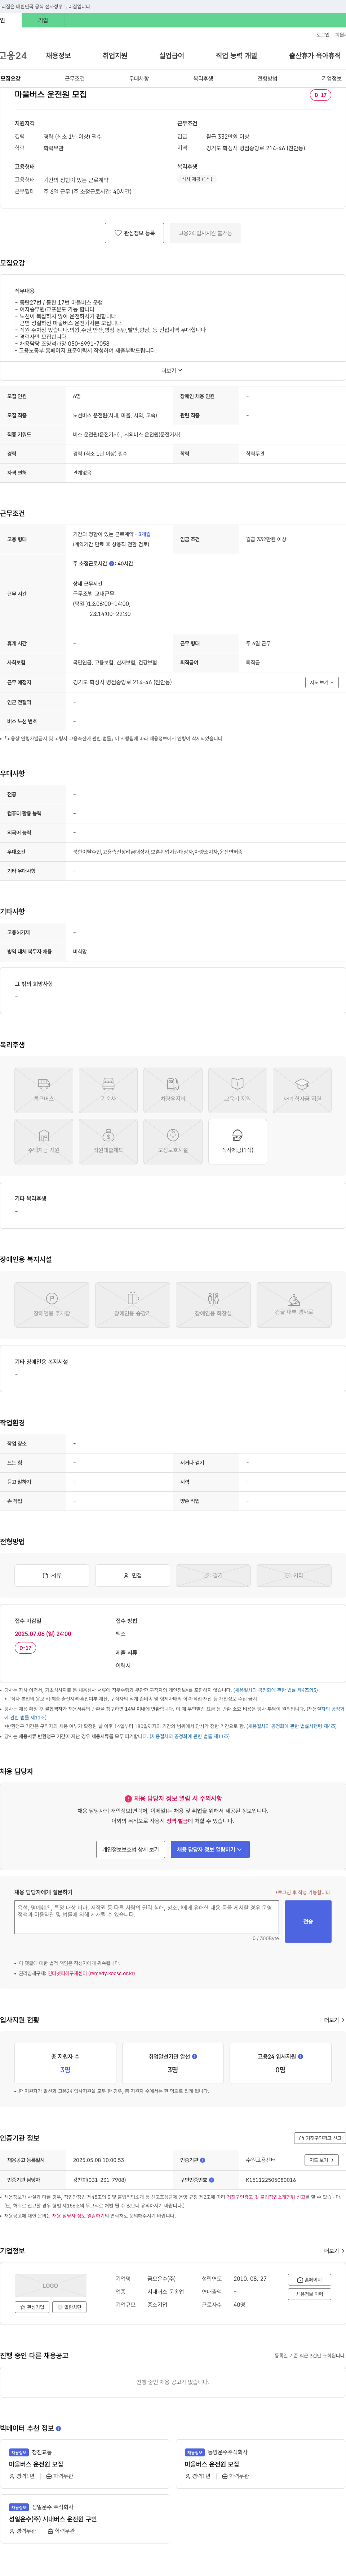This screenshot has width=346, height=2576.
Task: Click the info icon beside 빅데이터 추천 정보
Action: coord(58,2428)
